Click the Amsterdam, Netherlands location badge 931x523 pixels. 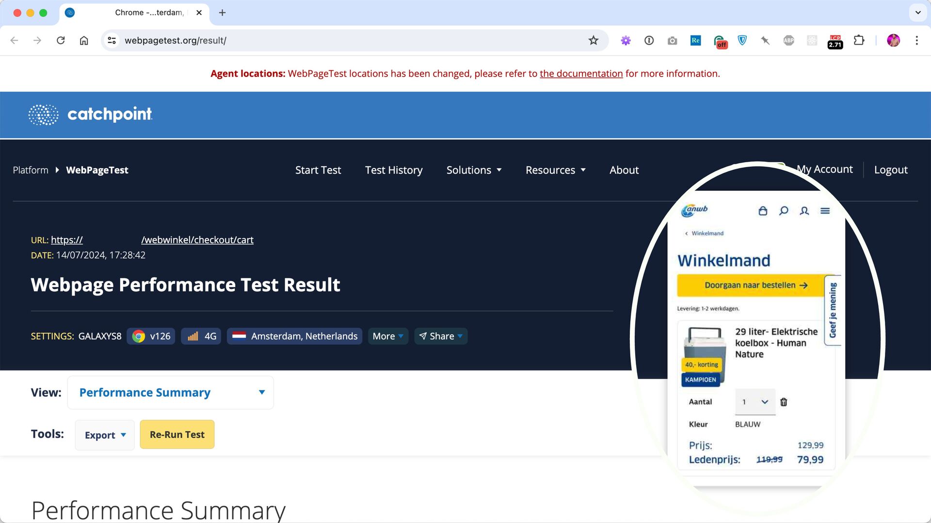294,336
